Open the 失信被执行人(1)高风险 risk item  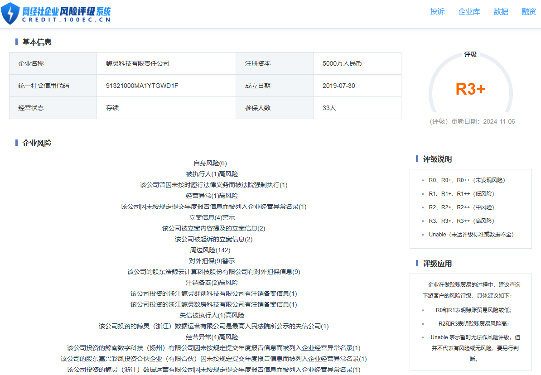212,315
